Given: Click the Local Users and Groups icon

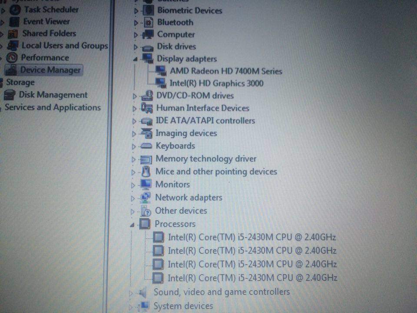Looking at the screenshot, I should pyautogui.click(x=13, y=46).
